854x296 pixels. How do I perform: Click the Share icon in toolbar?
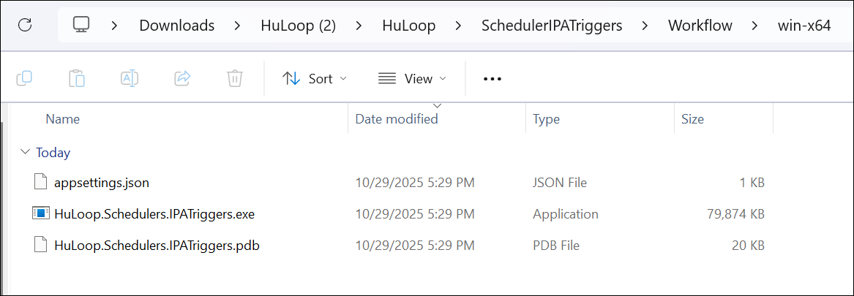point(182,78)
